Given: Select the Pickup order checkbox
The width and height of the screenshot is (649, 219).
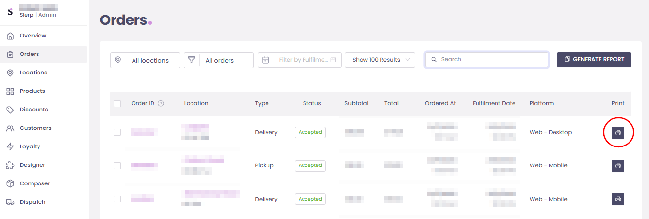Looking at the screenshot, I should pyautogui.click(x=117, y=166).
